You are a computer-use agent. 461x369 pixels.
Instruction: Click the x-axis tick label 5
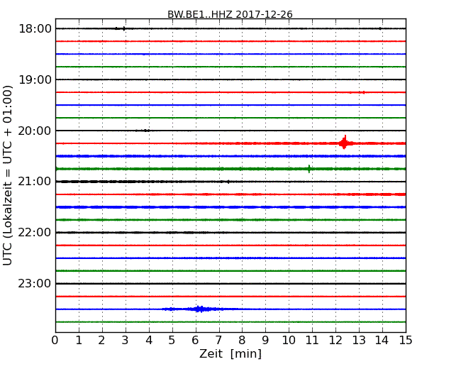[x=172, y=341]
